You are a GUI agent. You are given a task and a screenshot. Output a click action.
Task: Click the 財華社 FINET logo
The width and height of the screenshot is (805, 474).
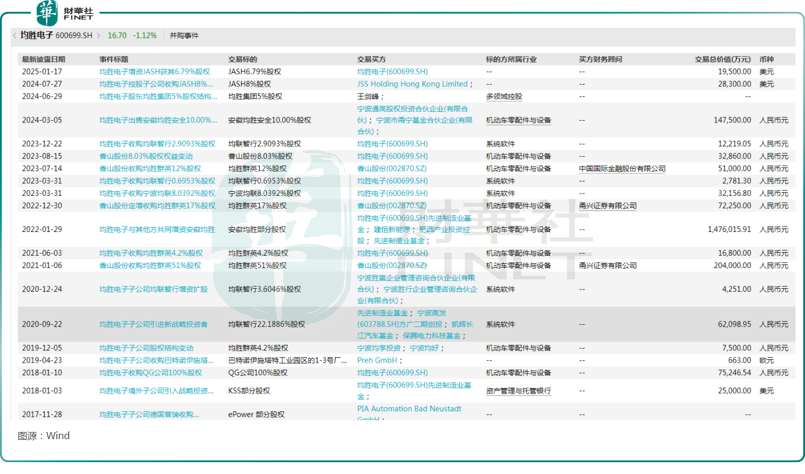click(65, 12)
